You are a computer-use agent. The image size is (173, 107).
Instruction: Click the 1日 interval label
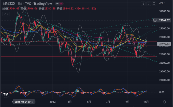coord(20,4)
